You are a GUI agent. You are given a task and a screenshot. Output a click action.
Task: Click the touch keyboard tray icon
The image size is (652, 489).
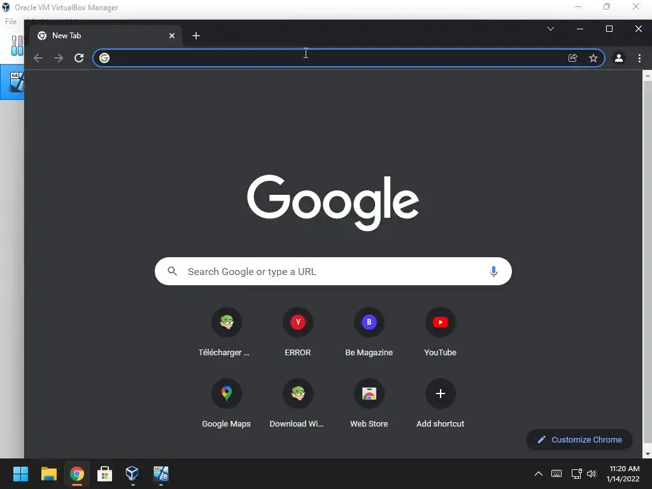pyautogui.click(x=556, y=474)
